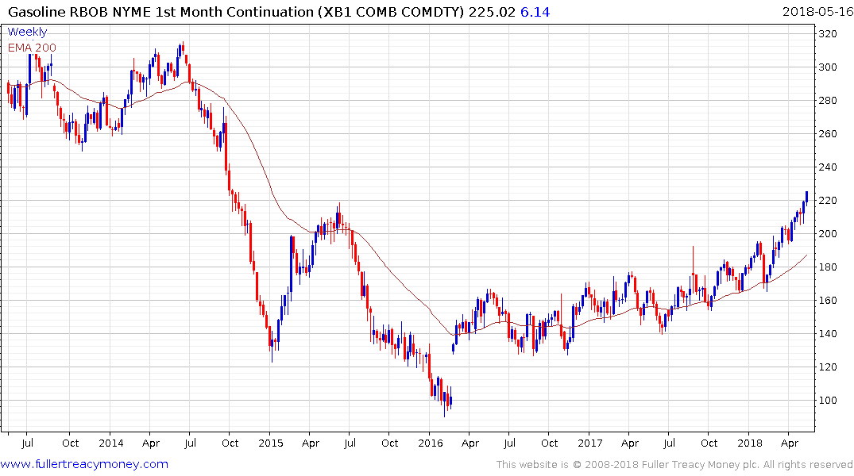
Task: Click the 2017 year label on time axis
Action: point(590,443)
